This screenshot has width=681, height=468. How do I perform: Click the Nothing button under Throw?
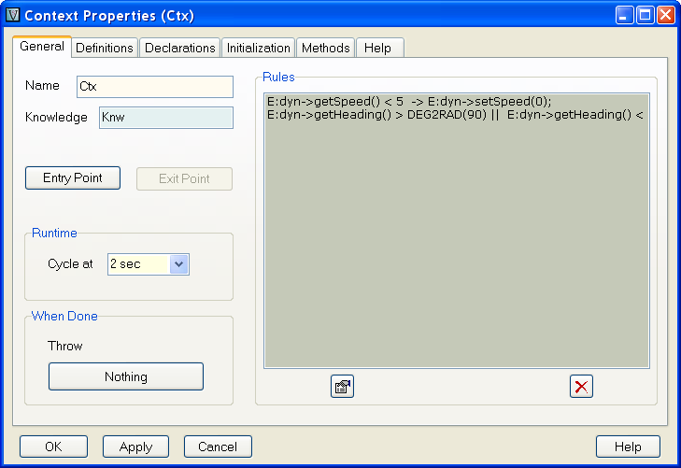click(126, 376)
